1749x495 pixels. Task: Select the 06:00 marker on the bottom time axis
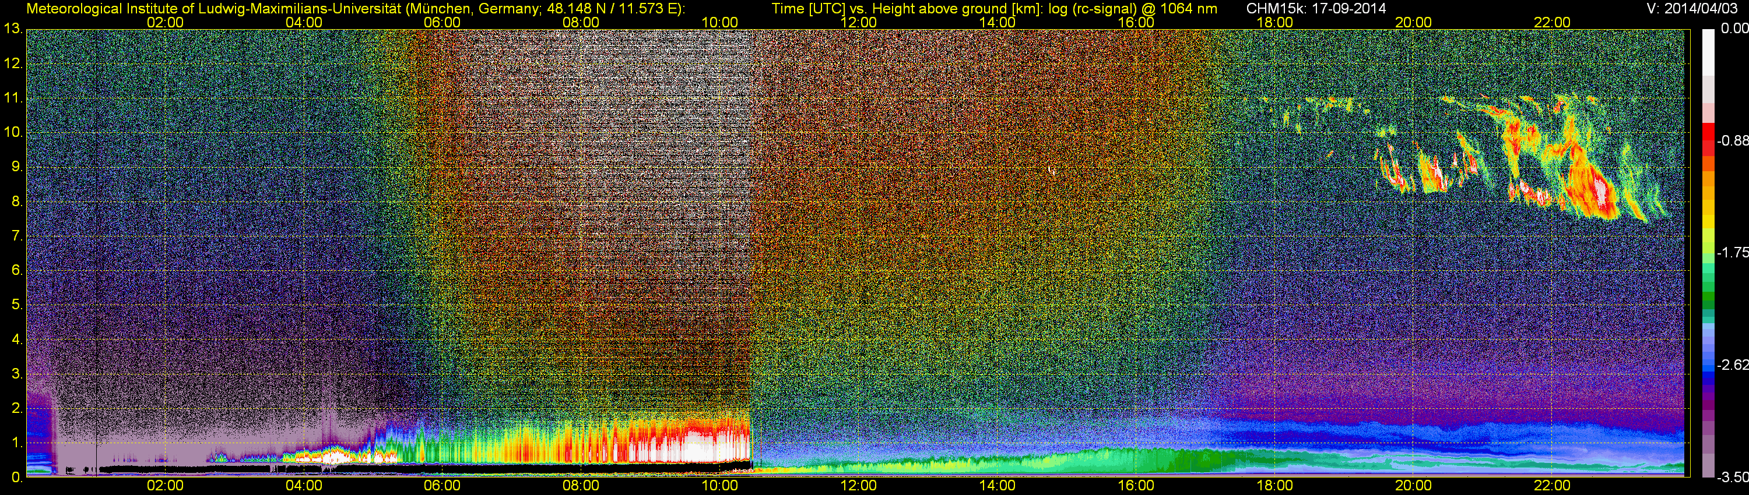click(x=442, y=486)
